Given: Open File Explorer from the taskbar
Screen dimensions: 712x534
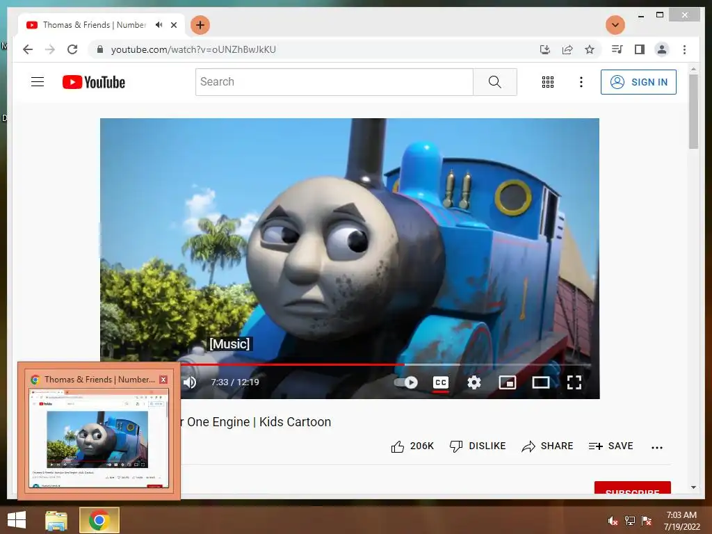Looking at the screenshot, I should [57, 520].
